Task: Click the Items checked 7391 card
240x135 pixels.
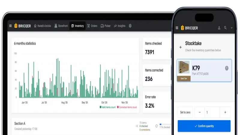Action: click(157, 49)
